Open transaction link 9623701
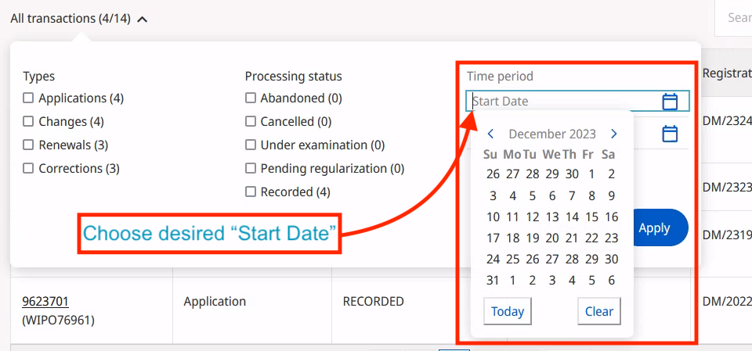 [45, 301]
